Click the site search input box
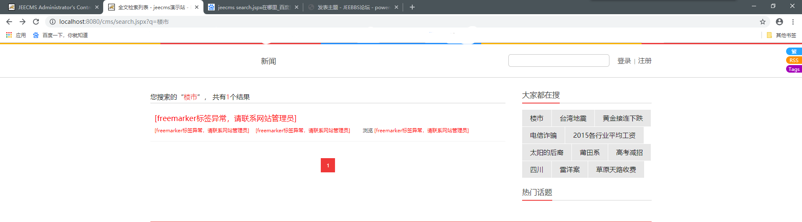The image size is (802, 222). click(x=558, y=61)
